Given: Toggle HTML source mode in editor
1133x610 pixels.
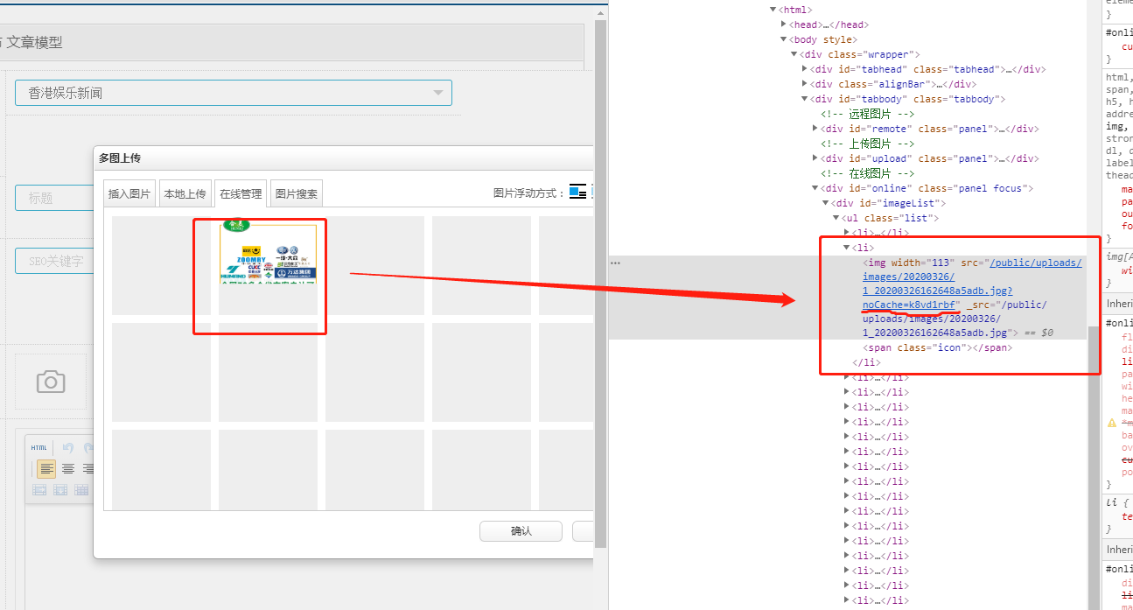Looking at the screenshot, I should click(x=39, y=447).
